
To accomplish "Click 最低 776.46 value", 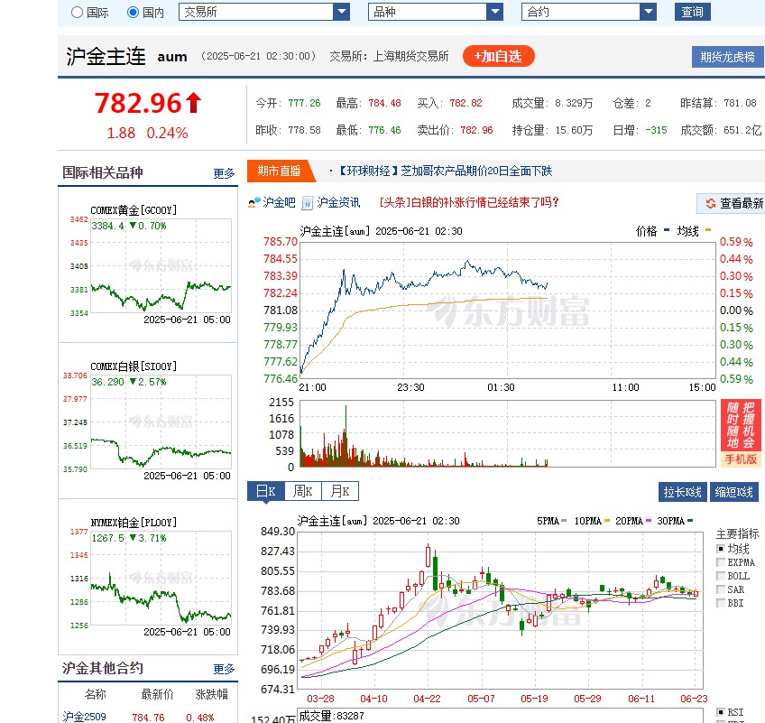I will (x=384, y=130).
